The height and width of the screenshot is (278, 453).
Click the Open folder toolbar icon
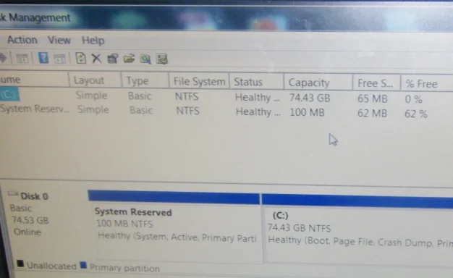pos(129,59)
